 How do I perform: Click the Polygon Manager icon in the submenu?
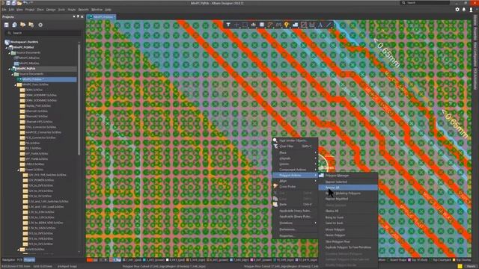[x=321, y=176]
